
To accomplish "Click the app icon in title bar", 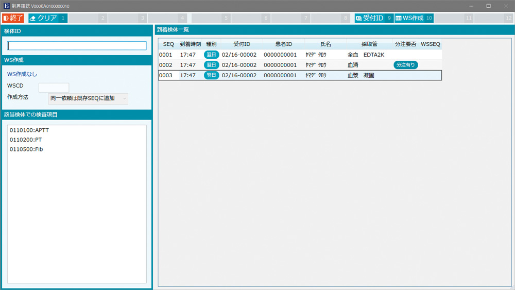I will (6, 6).
